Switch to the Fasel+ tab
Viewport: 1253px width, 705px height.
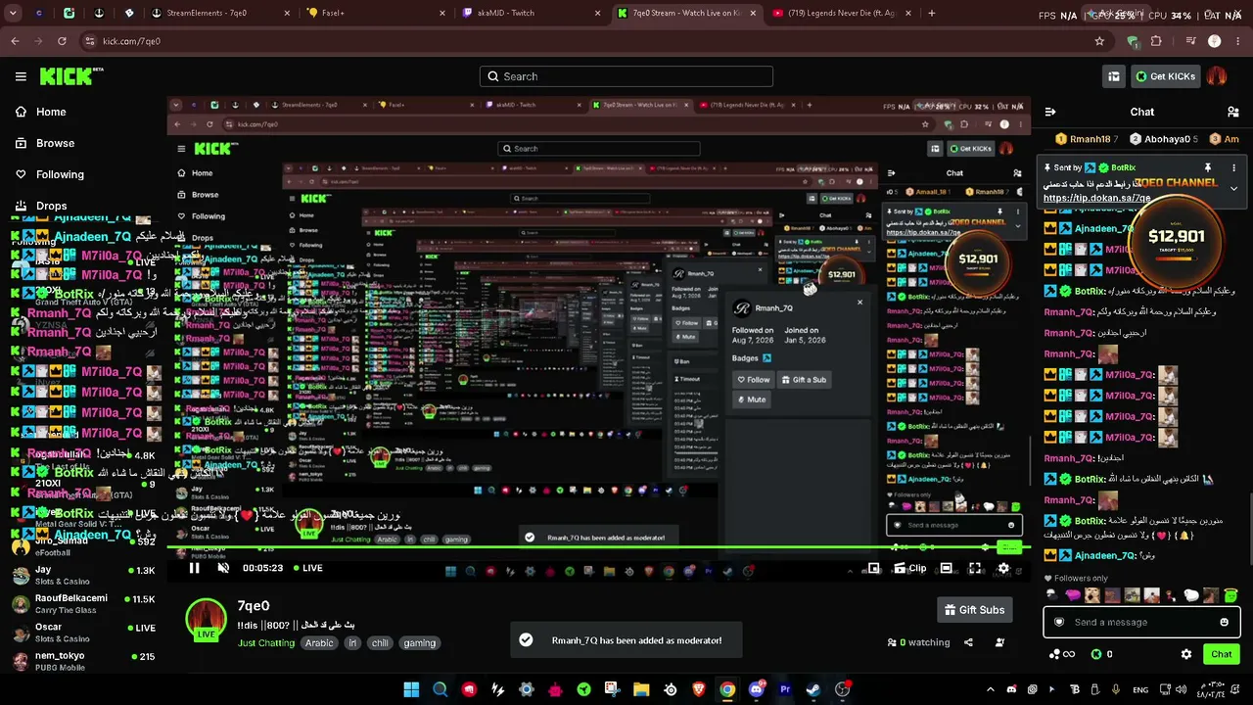377,13
